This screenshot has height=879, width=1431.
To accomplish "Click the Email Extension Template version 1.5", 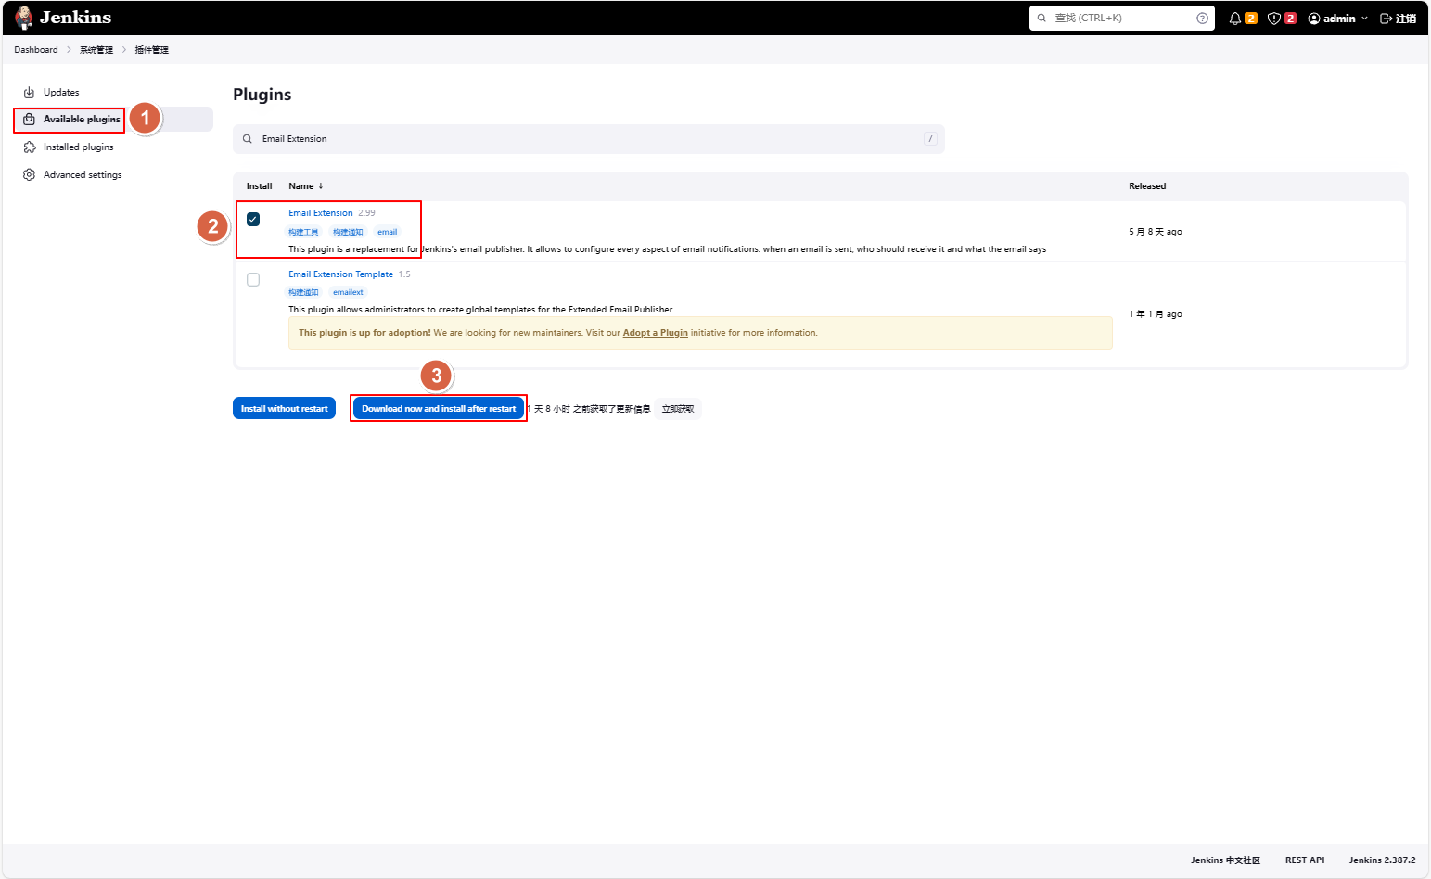I will click(404, 274).
